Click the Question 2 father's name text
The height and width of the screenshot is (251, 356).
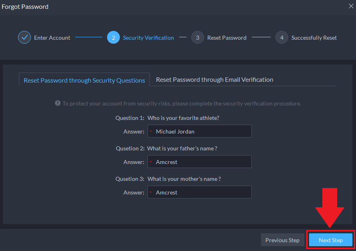(x=182, y=148)
